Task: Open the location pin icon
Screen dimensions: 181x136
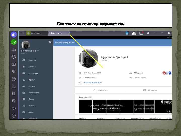Action: 14,71
